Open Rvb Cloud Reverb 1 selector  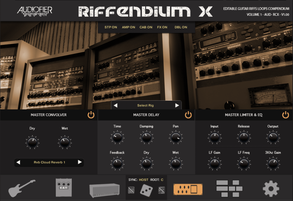[x=49, y=162]
